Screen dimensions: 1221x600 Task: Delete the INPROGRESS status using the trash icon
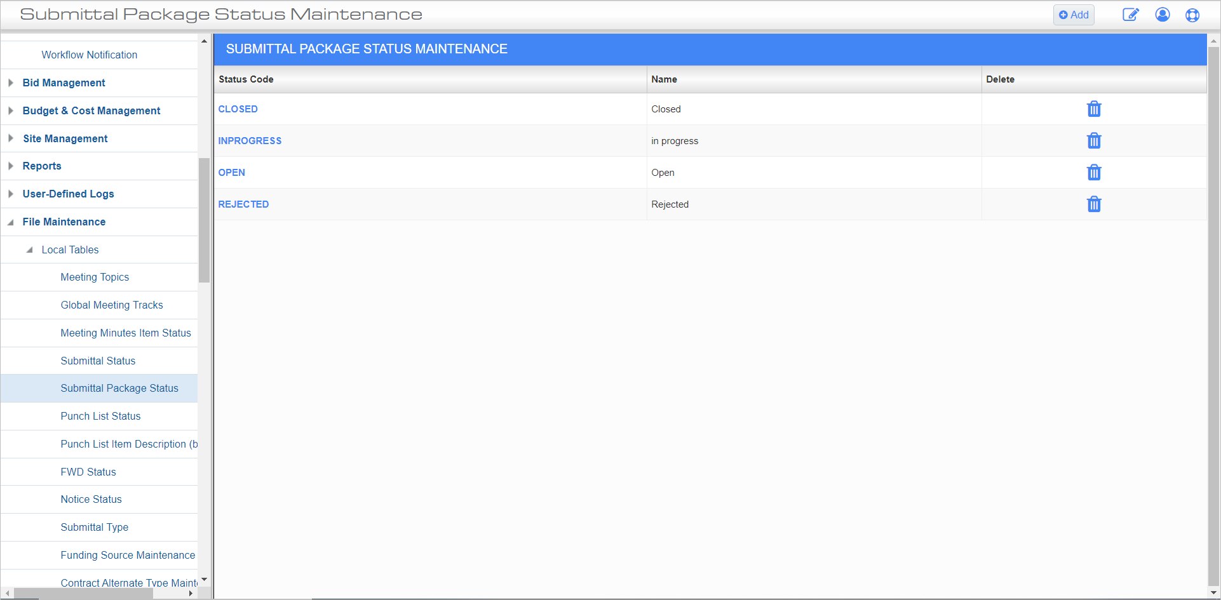click(x=1094, y=140)
